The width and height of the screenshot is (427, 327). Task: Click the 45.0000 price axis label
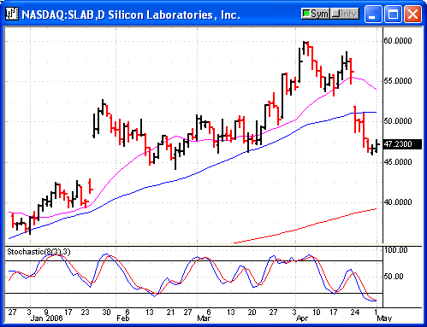click(398, 162)
